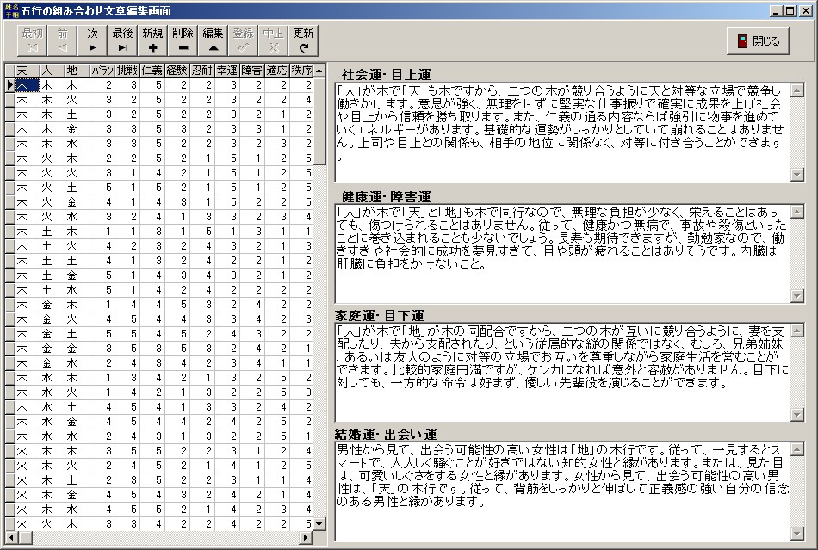Select the row selector for 木 金 水
Image resolution: width=818 pixels, height=550 pixels.
tap(10, 362)
